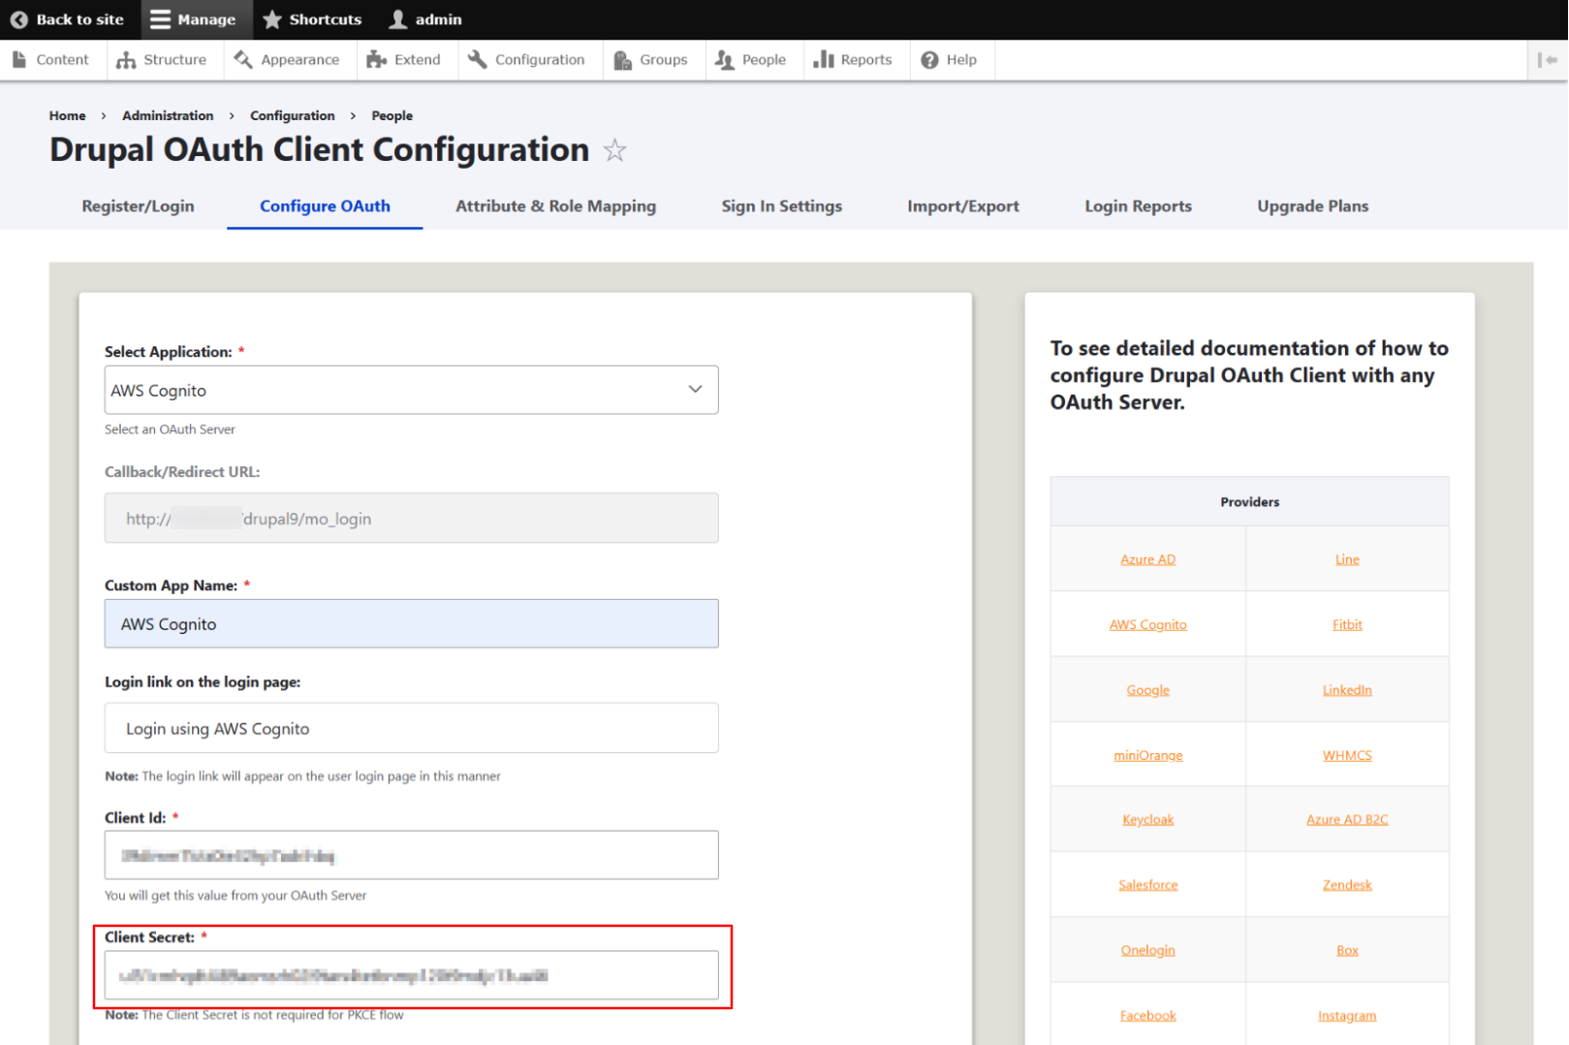Click into the Client Secret field
This screenshot has height=1045, width=1569.
point(411,975)
